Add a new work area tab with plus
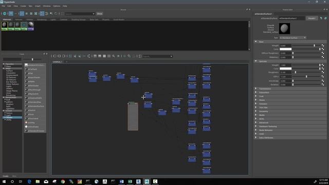Image resolution: width=329 pixels, height=185 pixels. click(x=67, y=62)
